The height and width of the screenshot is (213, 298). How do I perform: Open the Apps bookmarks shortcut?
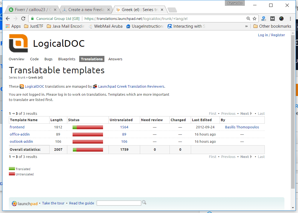click(13, 26)
